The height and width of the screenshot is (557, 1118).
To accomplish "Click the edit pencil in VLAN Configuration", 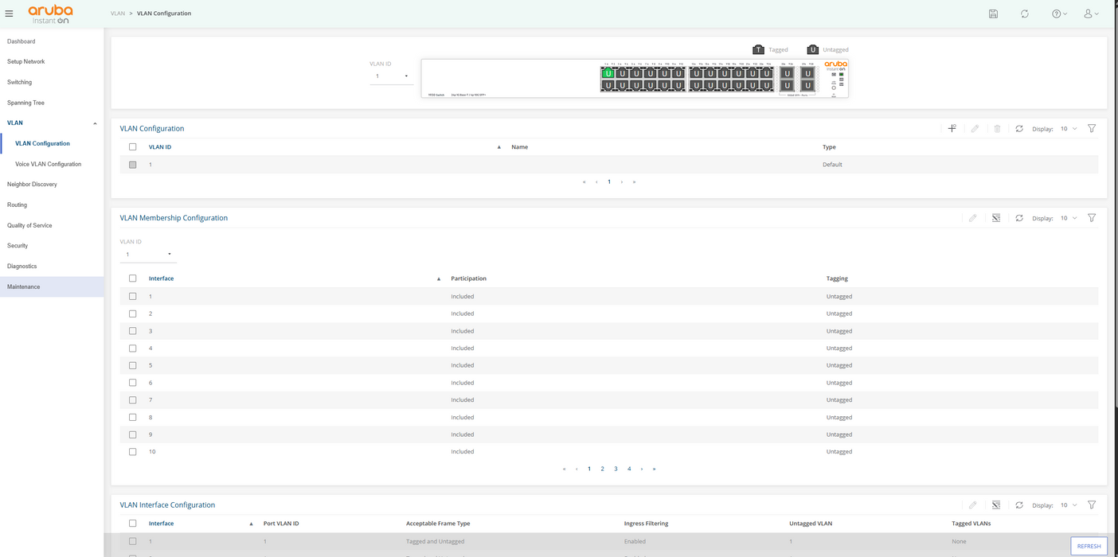I will pos(975,128).
